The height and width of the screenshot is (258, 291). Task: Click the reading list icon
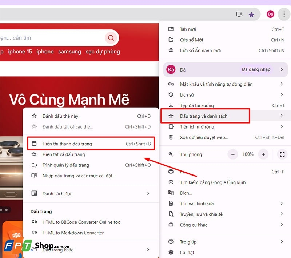pos(34,193)
